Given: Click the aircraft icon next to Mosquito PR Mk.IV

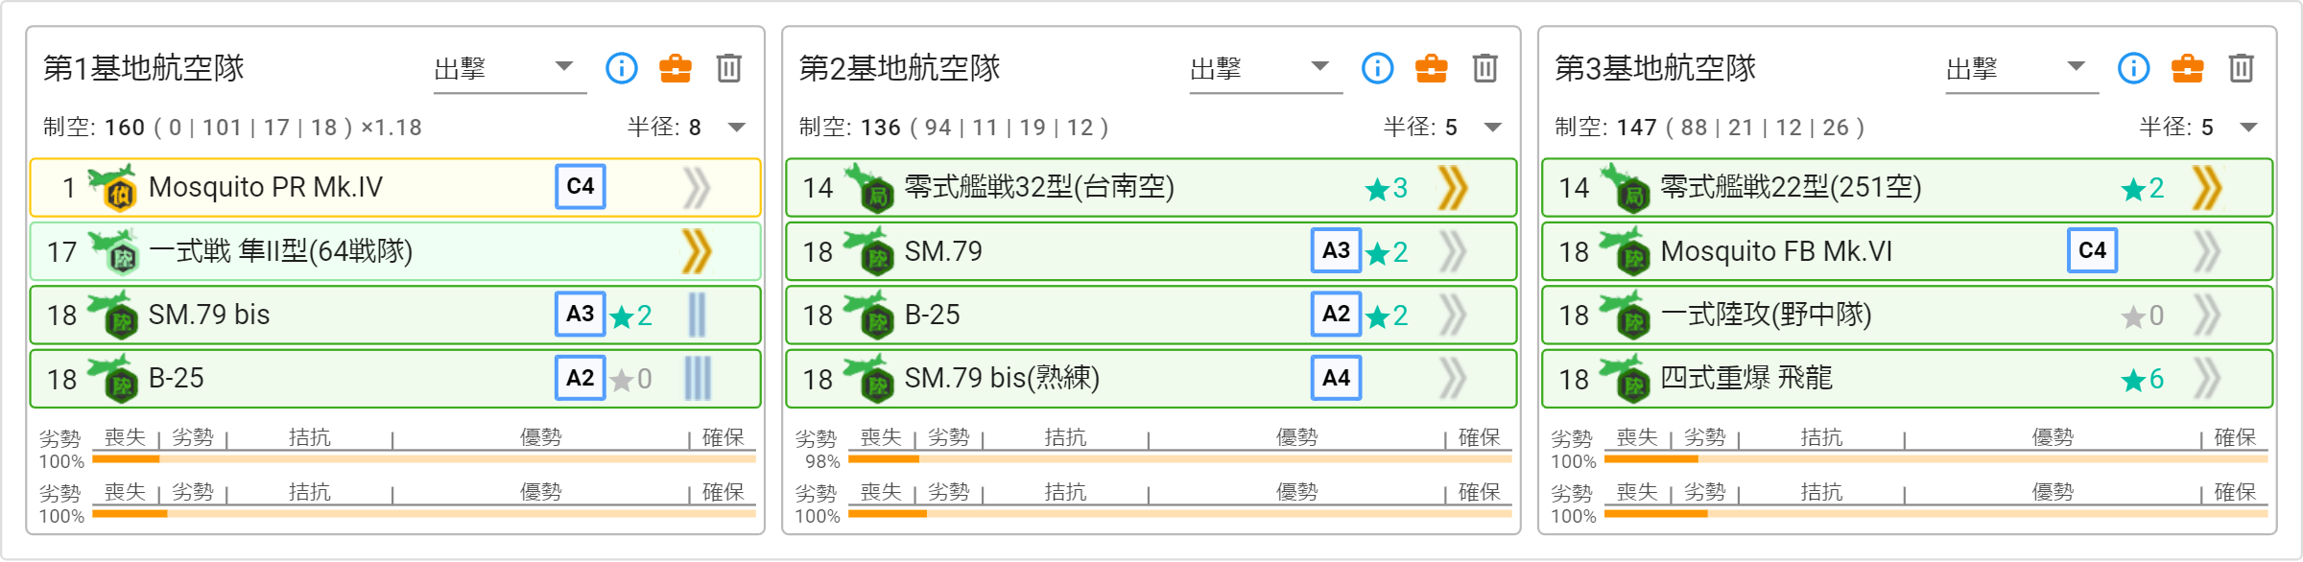Looking at the screenshot, I should point(113,187).
